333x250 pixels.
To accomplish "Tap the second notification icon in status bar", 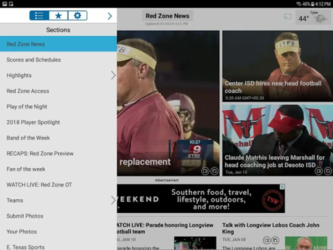I will [11, 4].
